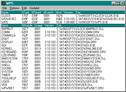Screen dimensions: 126x92
Task: Select the SYSTEM module name
Action: coord(7,72)
